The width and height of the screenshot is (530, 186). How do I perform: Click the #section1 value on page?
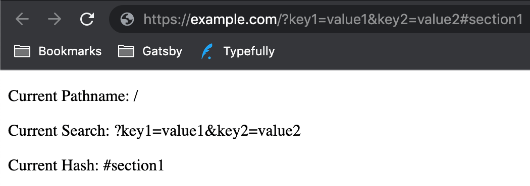[x=134, y=165]
